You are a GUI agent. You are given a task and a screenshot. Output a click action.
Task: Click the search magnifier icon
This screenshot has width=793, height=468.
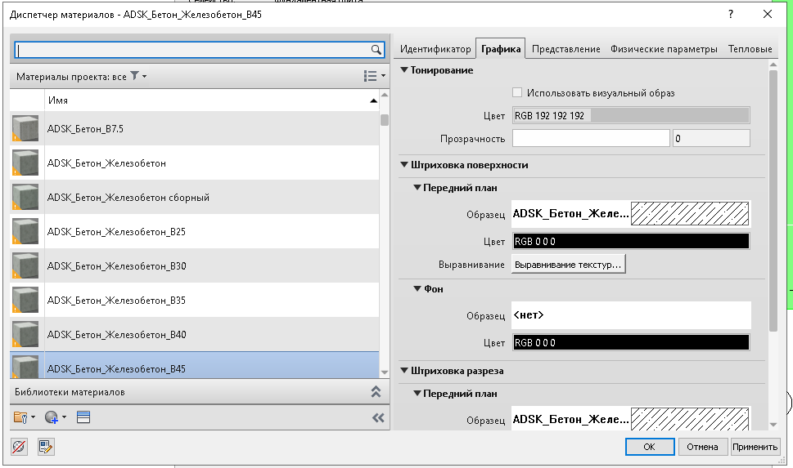tap(376, 50)
